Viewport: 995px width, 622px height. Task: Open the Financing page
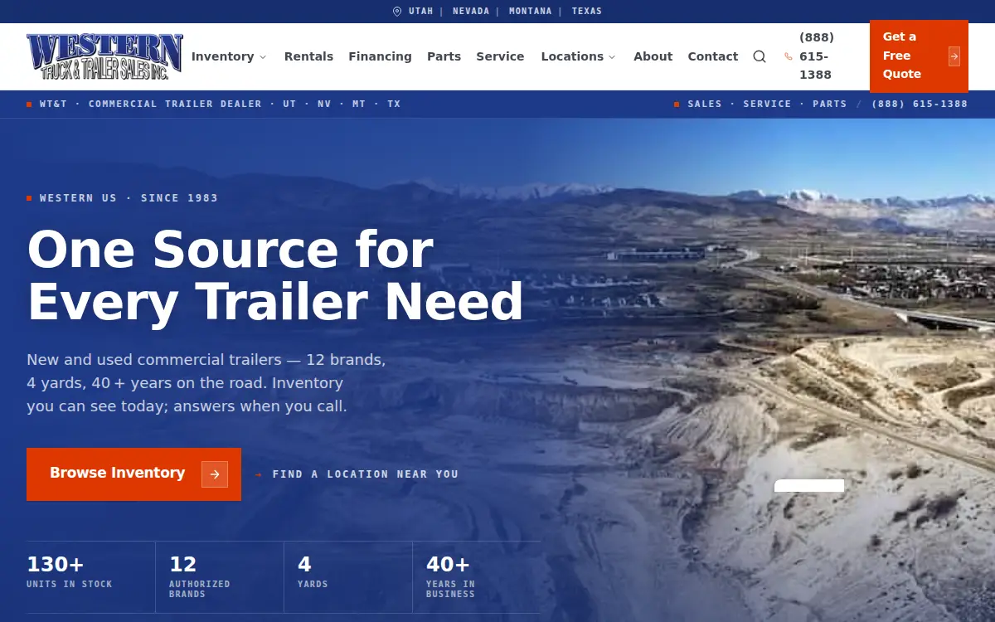pyautogui.click(x=380, y=56)
